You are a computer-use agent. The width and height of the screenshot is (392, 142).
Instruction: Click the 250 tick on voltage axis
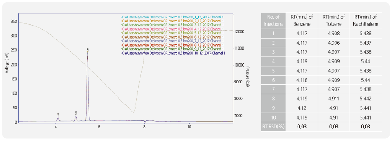14,50
